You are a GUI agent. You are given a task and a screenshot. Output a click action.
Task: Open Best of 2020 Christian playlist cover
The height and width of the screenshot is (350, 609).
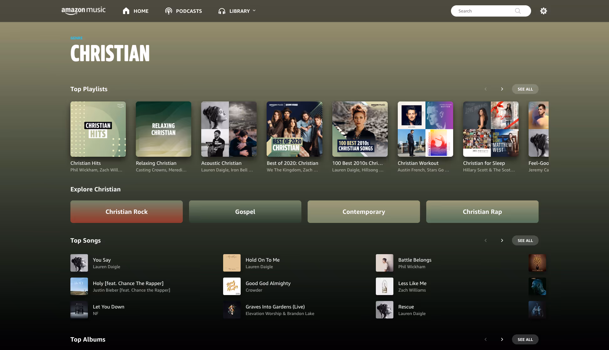click(294, 129)
